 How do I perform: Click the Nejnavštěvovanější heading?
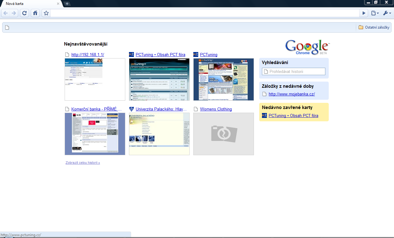pos(86,44)
